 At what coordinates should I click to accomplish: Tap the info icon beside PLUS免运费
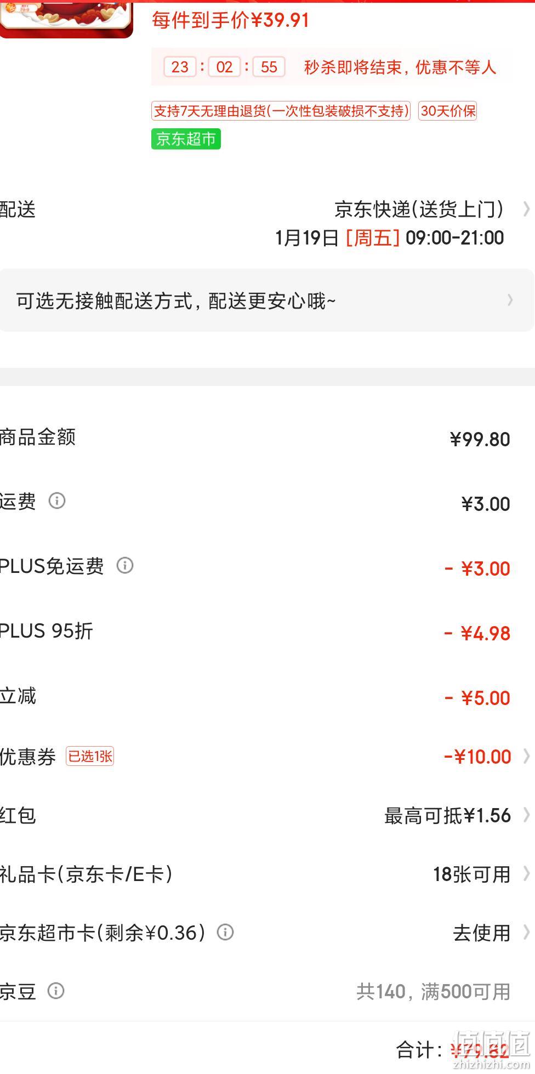[x=125, y=565]
